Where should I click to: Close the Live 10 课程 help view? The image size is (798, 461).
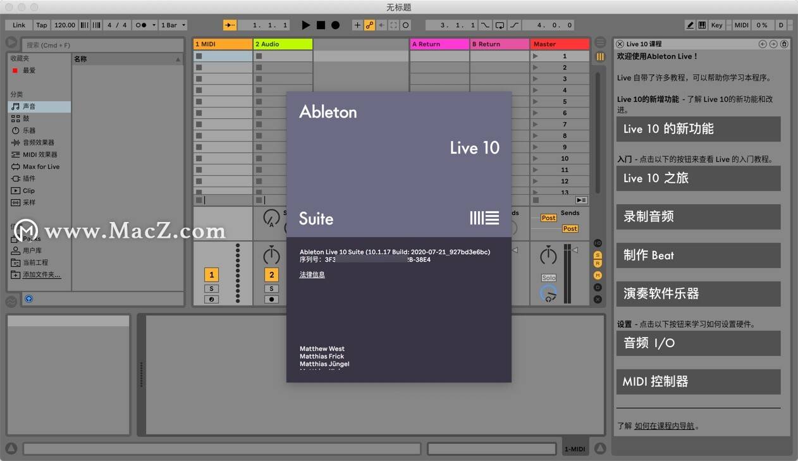(620, 44)
